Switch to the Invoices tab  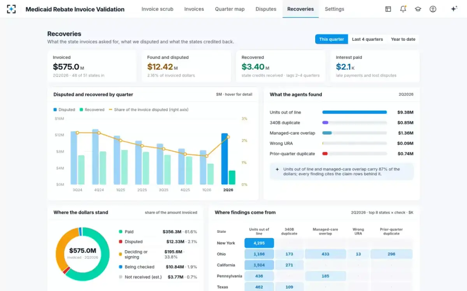click(194, 9)
